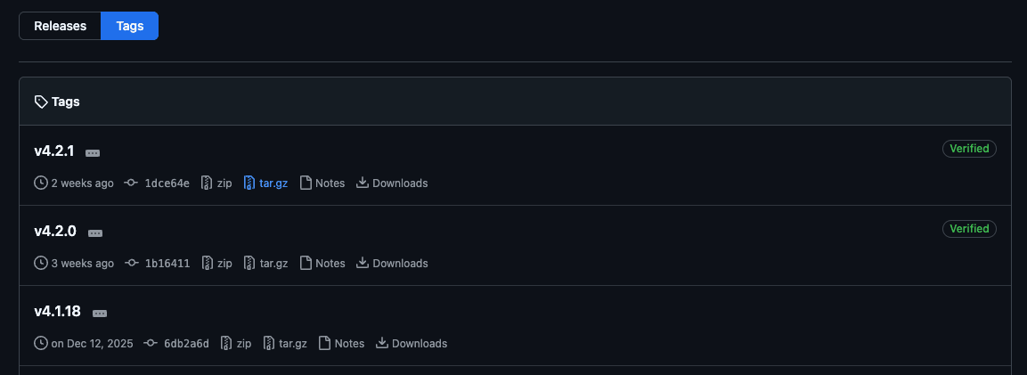
Task: Click the commit icon beside 1b16411
Action: click(x=132, y=264)
